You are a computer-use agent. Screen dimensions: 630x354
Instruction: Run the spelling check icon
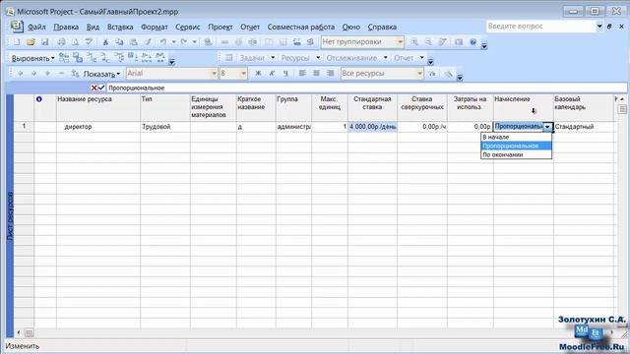click(89, 41)
